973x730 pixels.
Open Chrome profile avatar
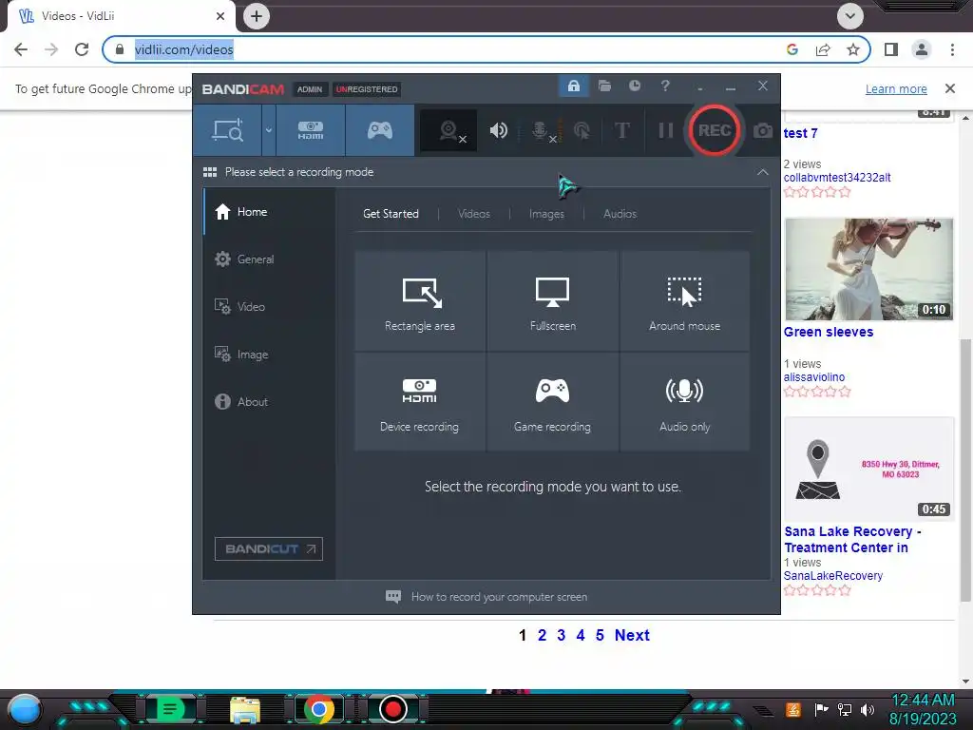point(922,49)
